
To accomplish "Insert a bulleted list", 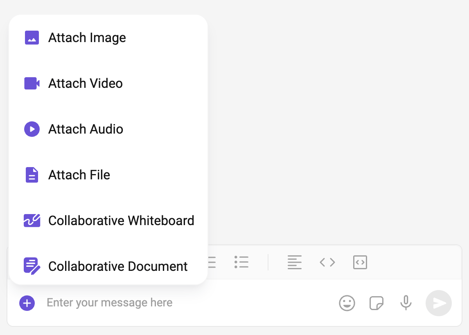I will [x=241, y=262].
